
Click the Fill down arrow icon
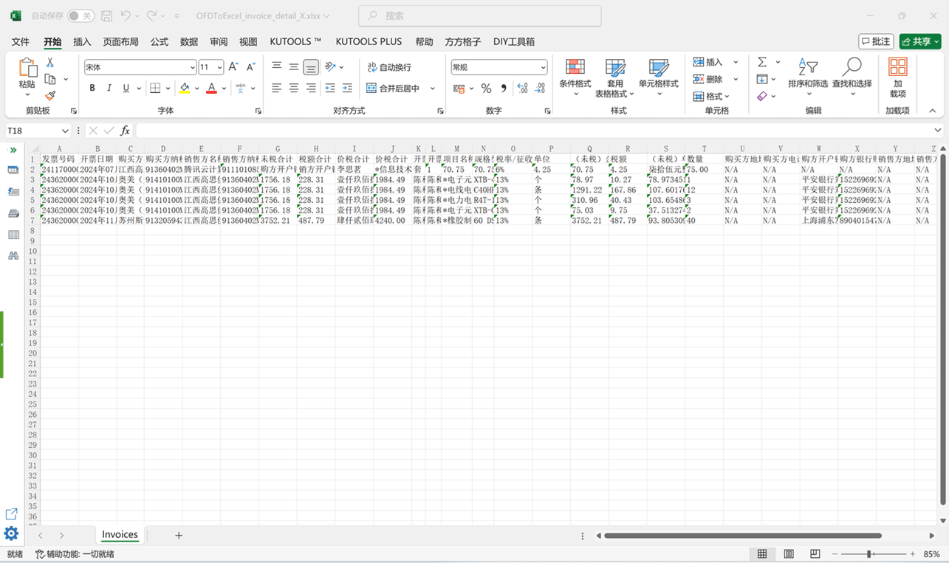[762, 79]
